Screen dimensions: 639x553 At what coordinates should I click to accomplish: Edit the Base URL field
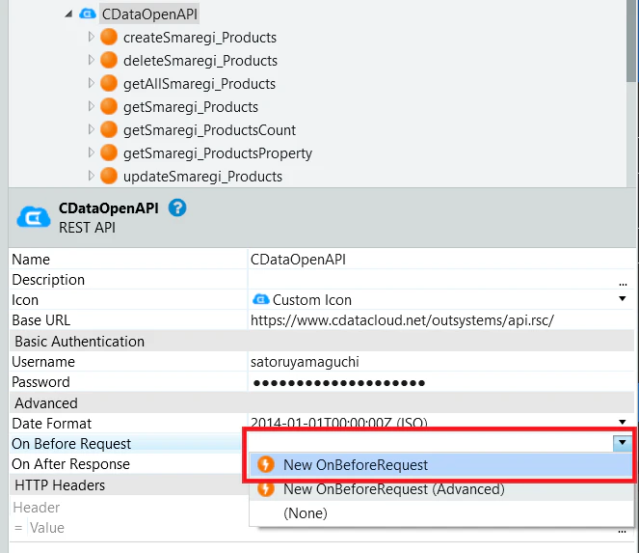(441, 320)
